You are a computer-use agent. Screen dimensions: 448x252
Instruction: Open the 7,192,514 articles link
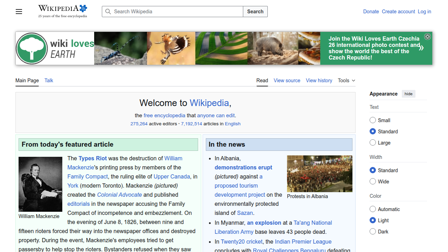pos(191,124)
